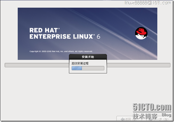Click the Red Hat Shadowman logo

point(141,33)
